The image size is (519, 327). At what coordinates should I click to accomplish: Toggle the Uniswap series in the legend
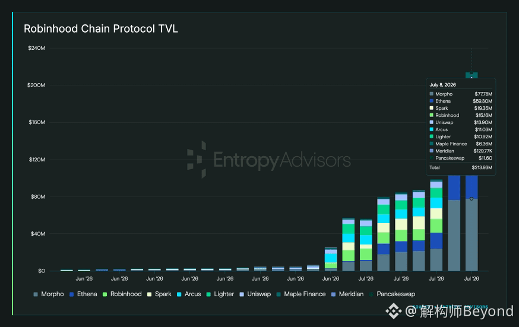coord(255,294)
